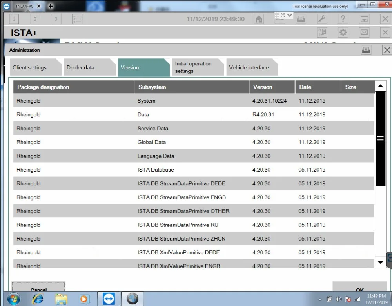Click the network signal tray icon
Image resolution: width=392 pixels, height=306 pixels.
click(x=357, y=299)
